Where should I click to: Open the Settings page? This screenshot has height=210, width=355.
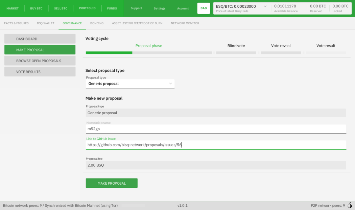coord(160,8)
